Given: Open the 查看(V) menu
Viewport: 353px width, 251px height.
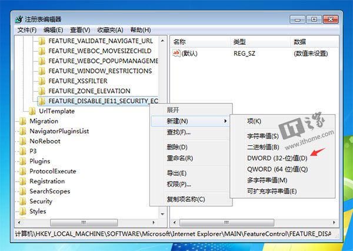Looking at the screenshot, I should (80, 30).
